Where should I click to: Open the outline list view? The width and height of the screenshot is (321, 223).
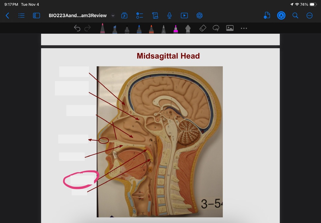(21, 15)
